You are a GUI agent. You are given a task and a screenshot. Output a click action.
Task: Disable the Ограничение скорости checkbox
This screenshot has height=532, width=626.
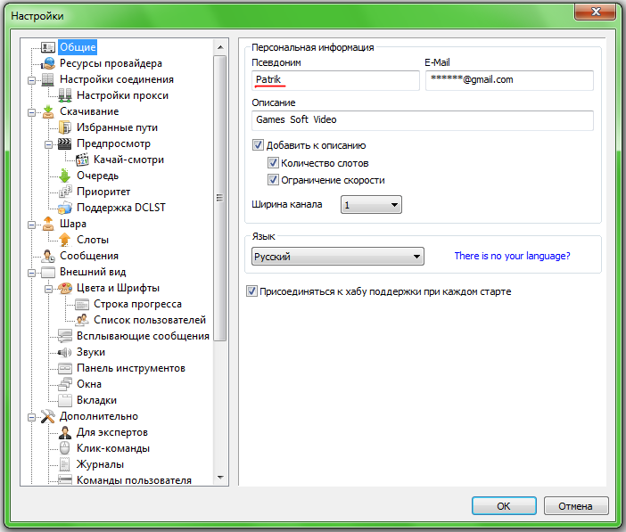pyautogui.click(x=274, y=180)
